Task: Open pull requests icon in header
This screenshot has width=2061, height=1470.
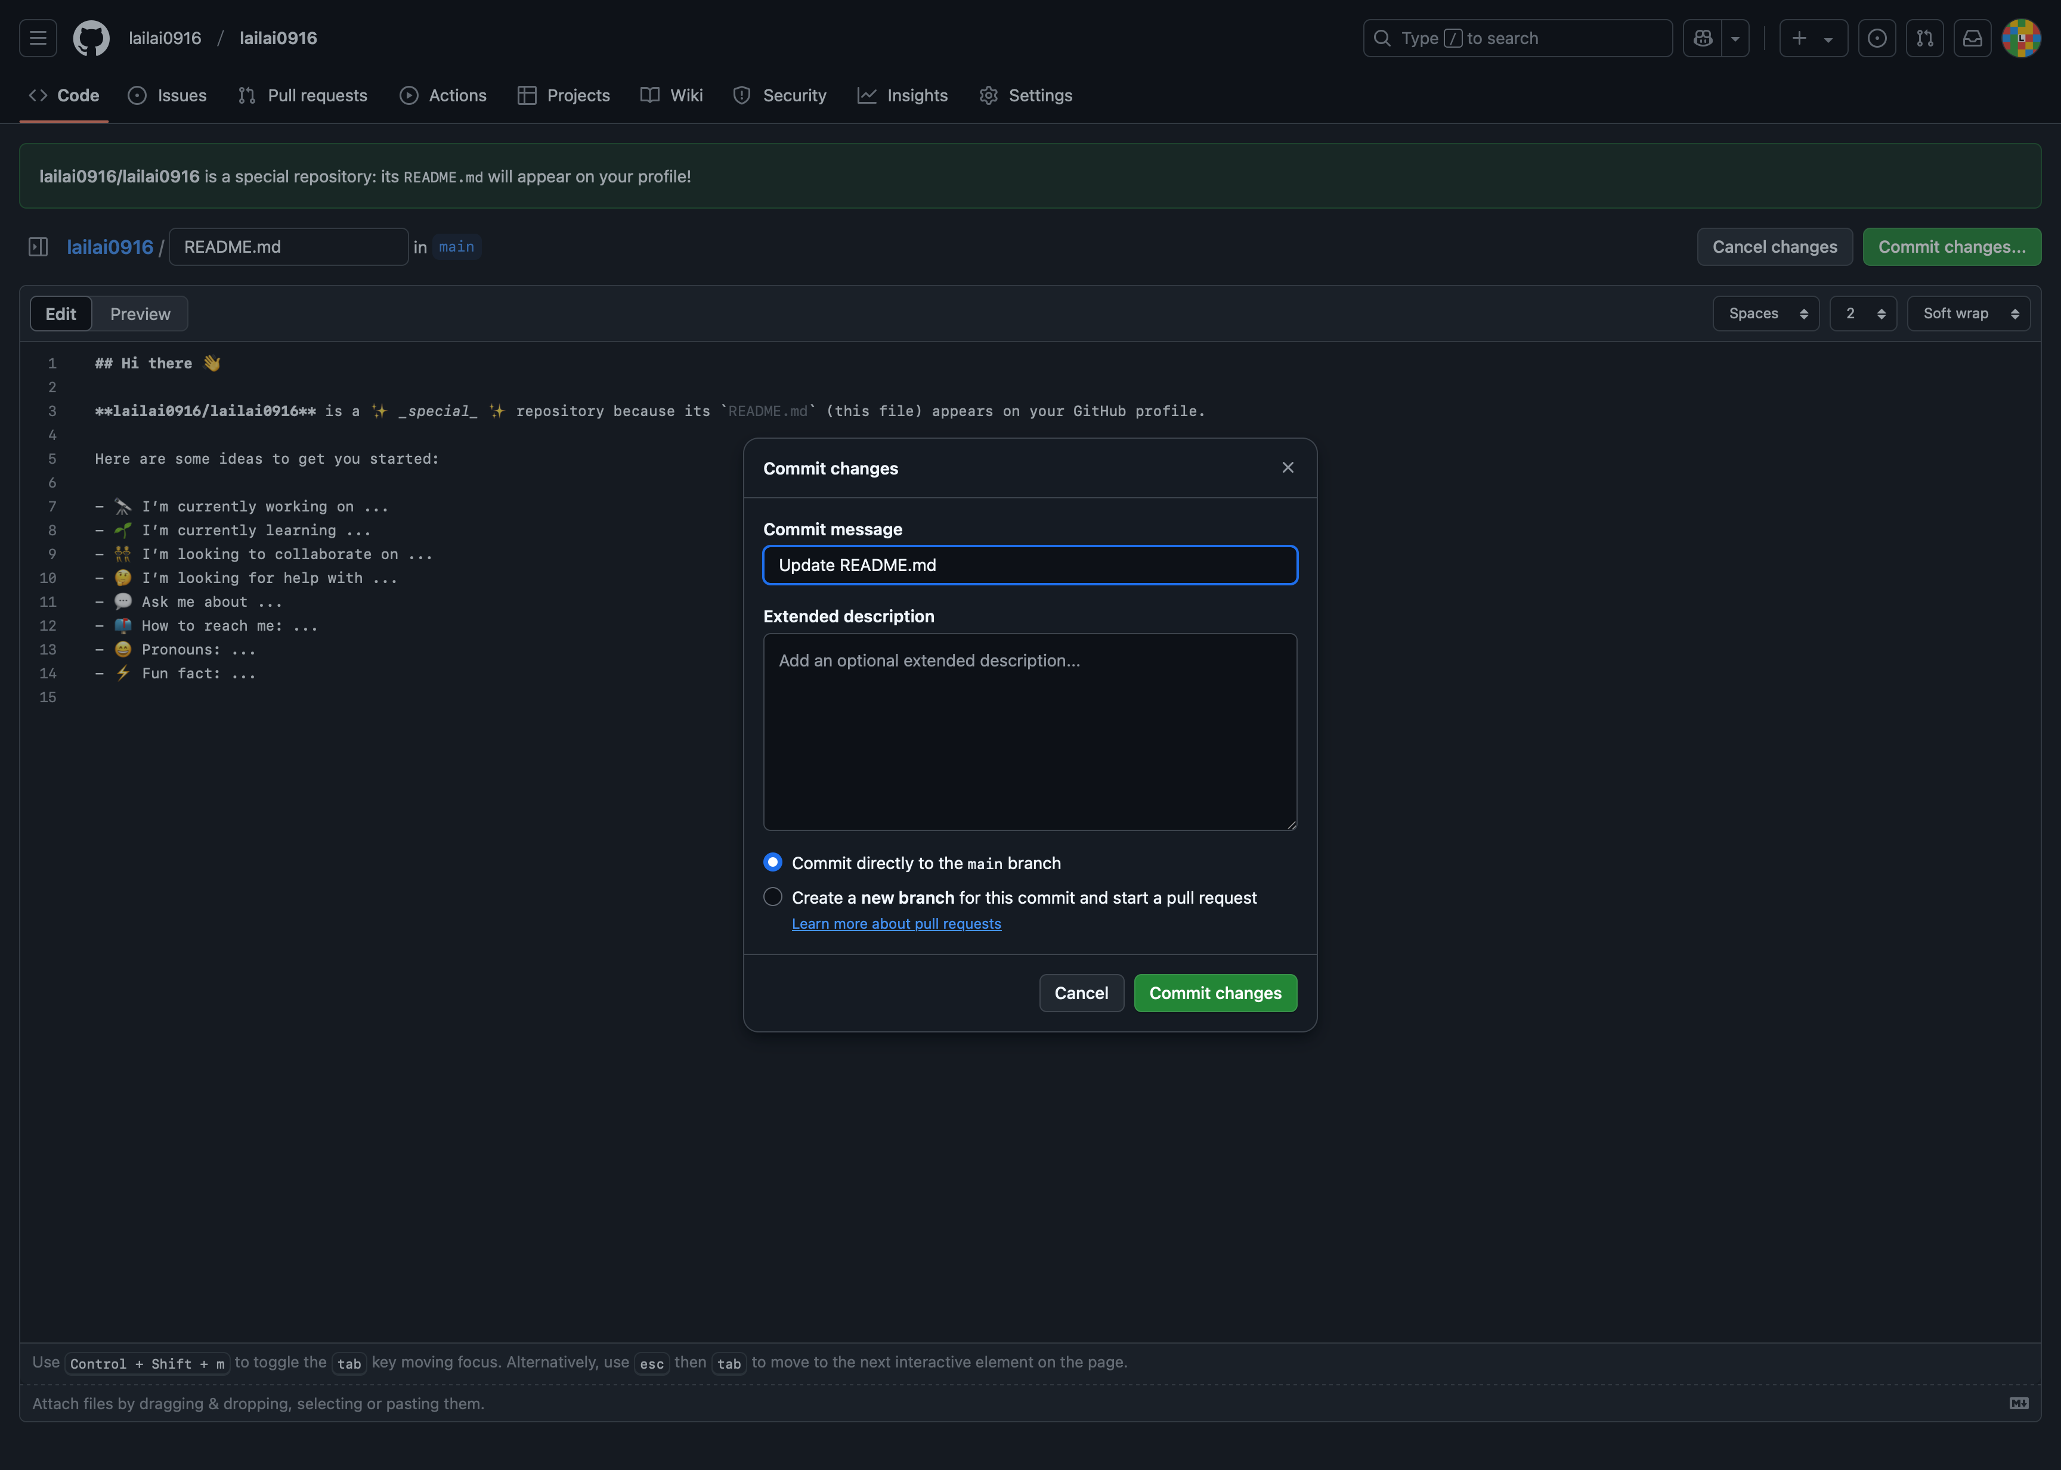Action: [1924, 38]
